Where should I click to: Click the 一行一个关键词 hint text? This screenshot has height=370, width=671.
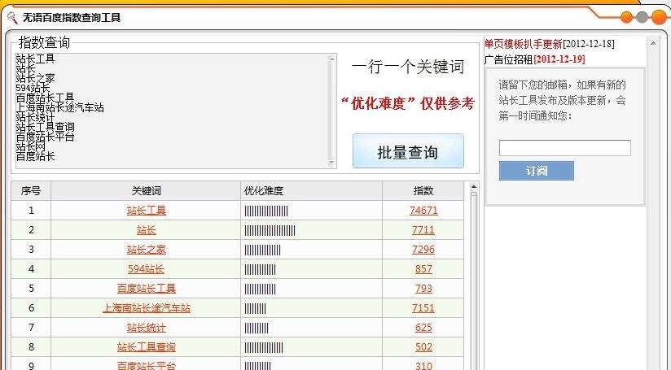coord(408,67)
